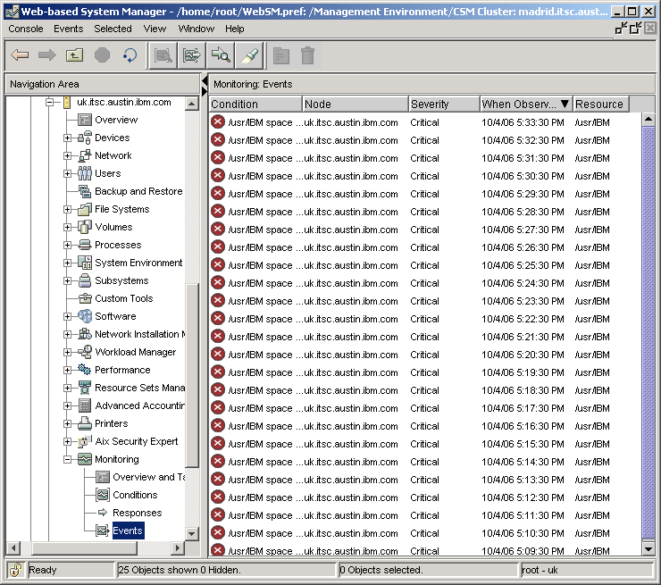Click the greyed properties document icon
This screenshot has height=585, width=661.
pyautogui.click(x=281, y=55)
